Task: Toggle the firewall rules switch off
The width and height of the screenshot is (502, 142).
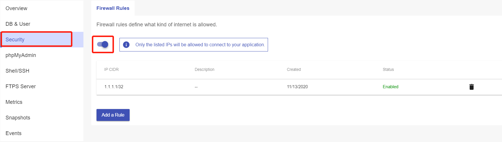Action: tap(103, 44)
